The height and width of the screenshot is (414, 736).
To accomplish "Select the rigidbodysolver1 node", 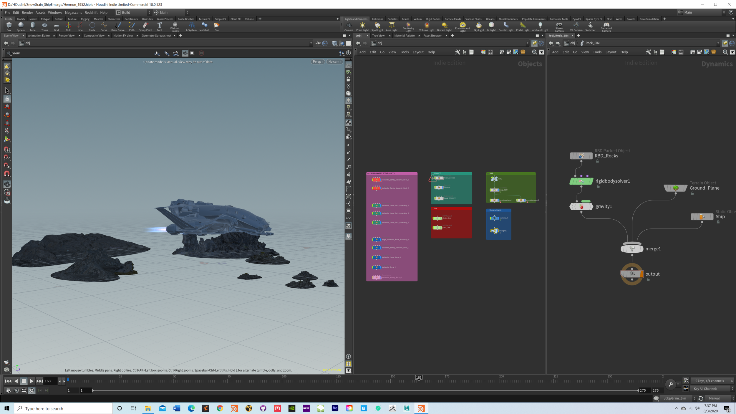I will (581, 181).
